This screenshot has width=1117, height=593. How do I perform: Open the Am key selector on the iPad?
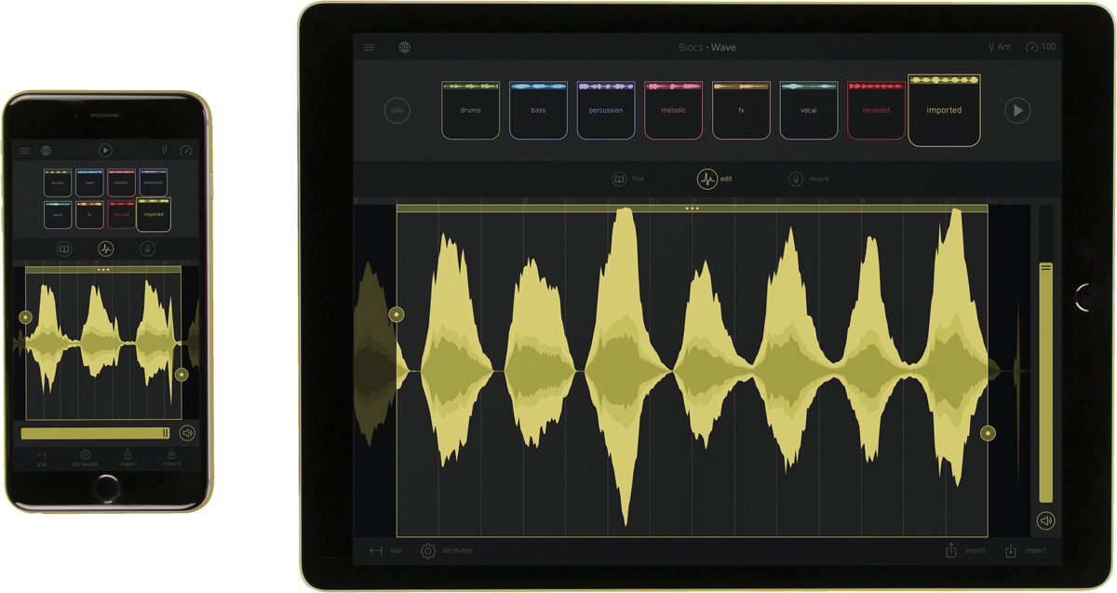[999, 47]
